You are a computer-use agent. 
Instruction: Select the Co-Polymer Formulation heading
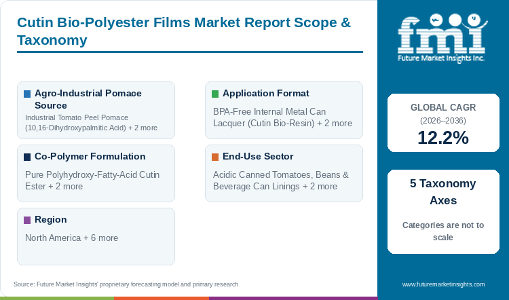[90, 157]
